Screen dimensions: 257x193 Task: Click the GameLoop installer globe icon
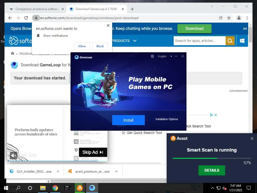152,56
